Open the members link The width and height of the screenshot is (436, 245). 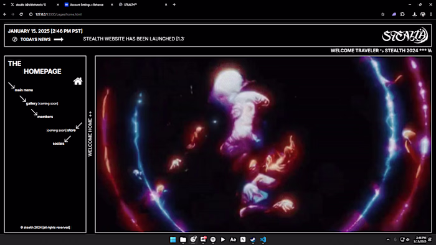pyautogui.click(x=45, y=117)
